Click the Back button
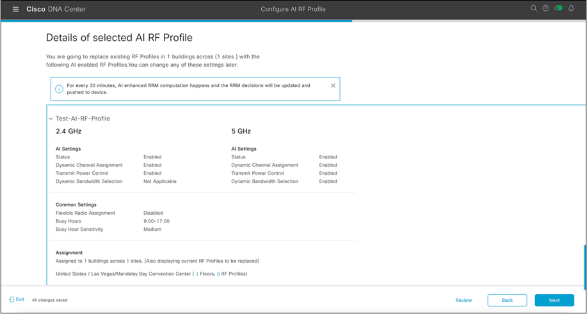This screenshot has height=314, width=587. (x=507, y=300)
